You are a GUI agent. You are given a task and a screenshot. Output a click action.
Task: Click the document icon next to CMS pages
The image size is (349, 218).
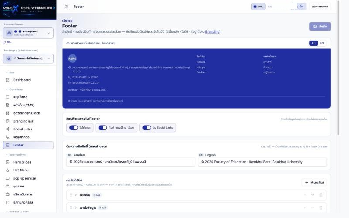coord(7,105)
